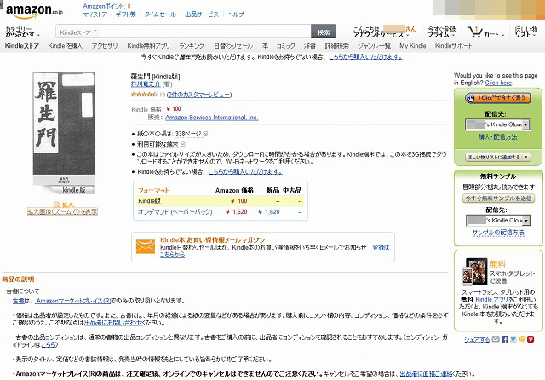Click the Kindle app tablet image
This screenshot has height=380, width=545.
point(472,271)
